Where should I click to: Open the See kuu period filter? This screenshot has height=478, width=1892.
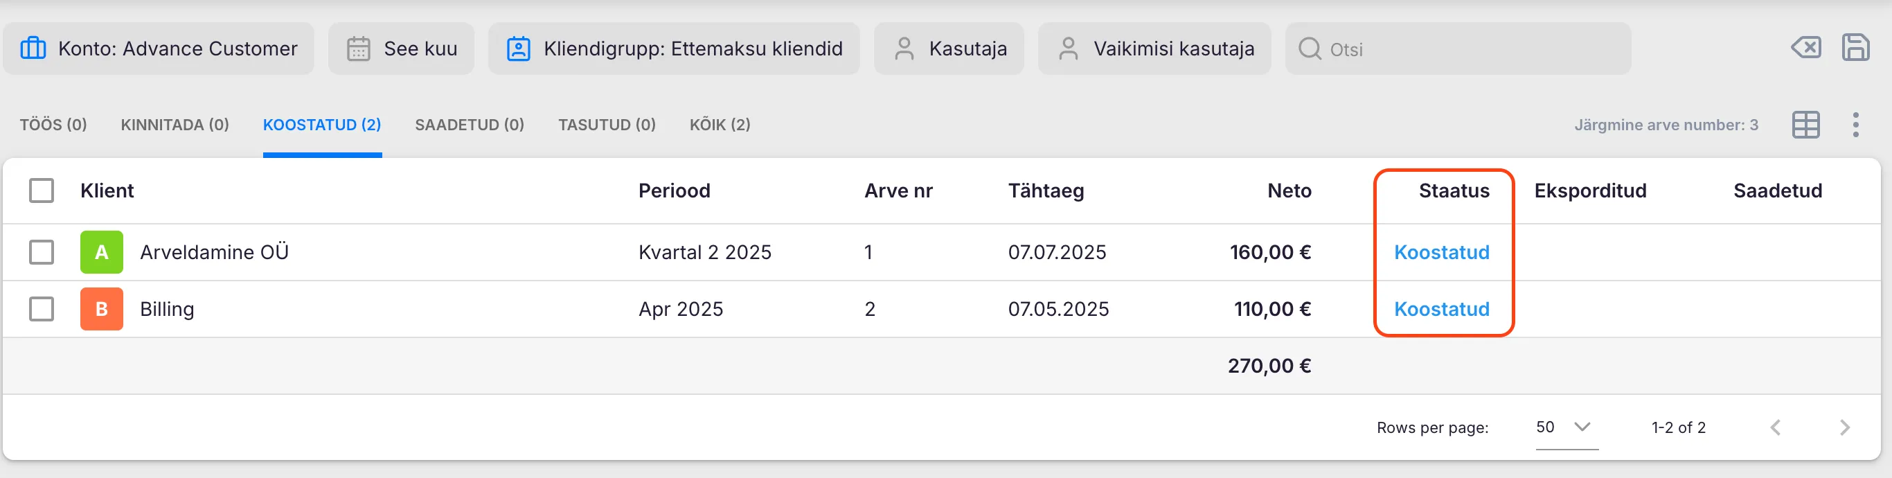tap(401, 48)
